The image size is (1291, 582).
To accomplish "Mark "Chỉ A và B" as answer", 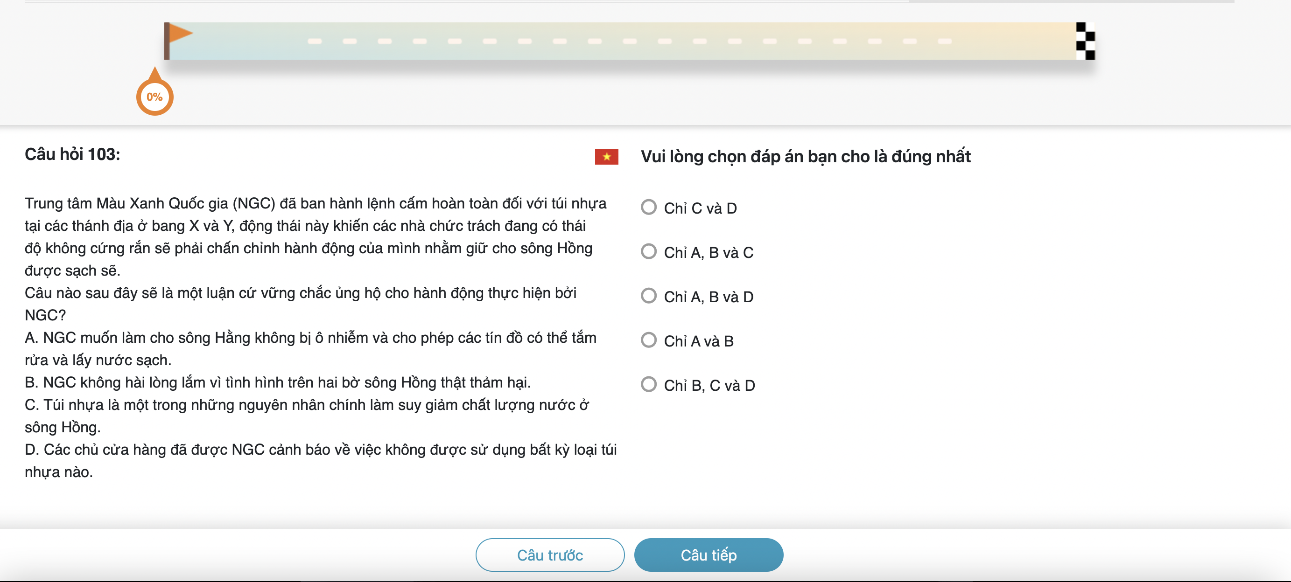I will pos(649,340).
